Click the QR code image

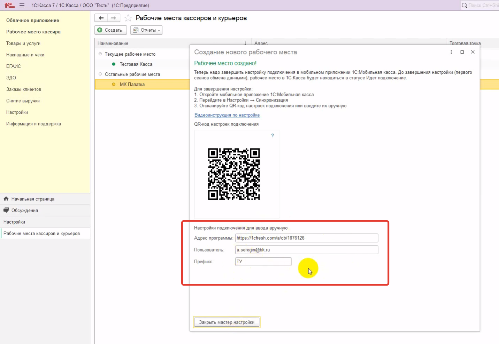(234, 174)
